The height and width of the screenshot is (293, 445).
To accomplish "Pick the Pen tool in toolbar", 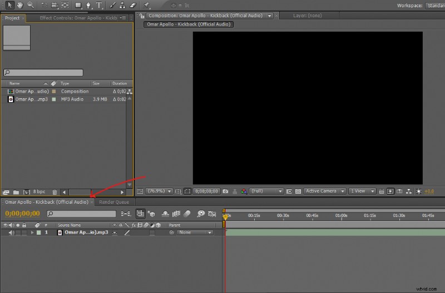I will 88,5.
